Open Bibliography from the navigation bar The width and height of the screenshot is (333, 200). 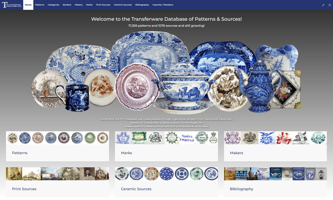142,5
